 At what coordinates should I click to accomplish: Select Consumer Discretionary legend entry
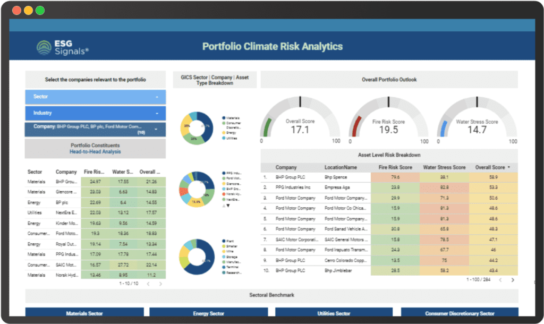[232, 125]
